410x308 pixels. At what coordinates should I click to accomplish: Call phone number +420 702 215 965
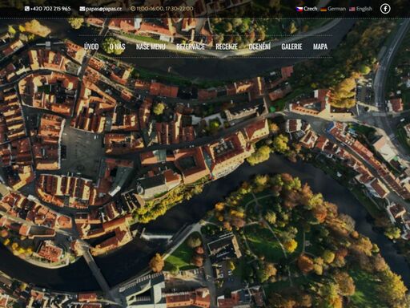[50, 9]
